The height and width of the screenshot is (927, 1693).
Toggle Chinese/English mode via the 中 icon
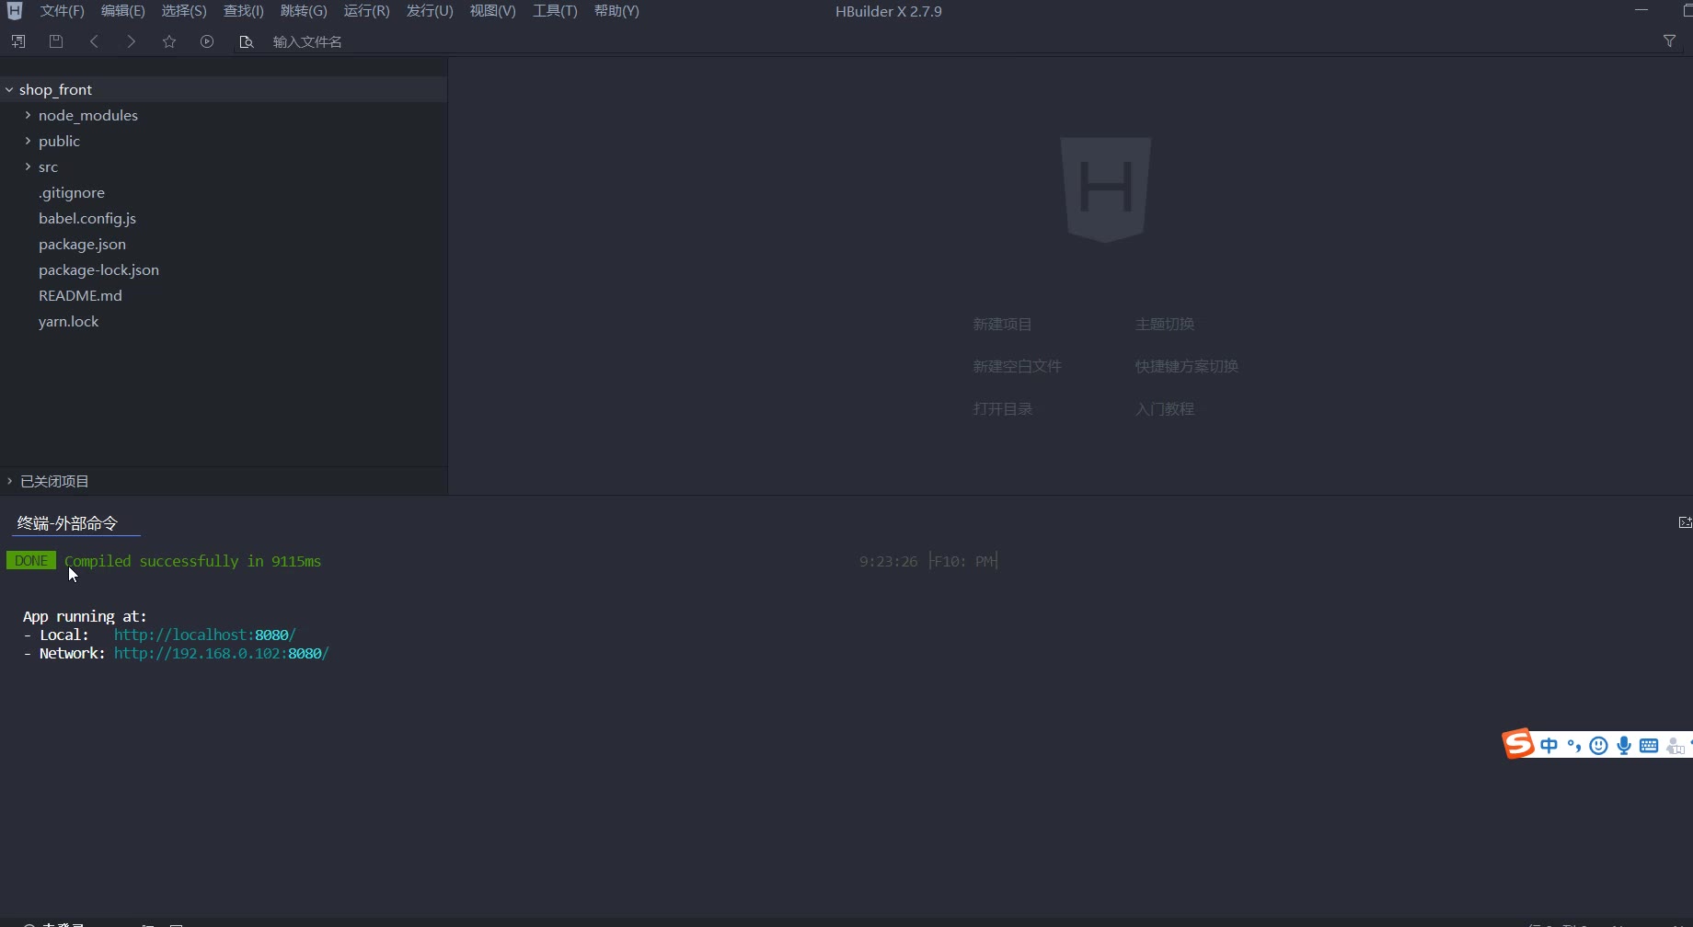coord(1549,746)
